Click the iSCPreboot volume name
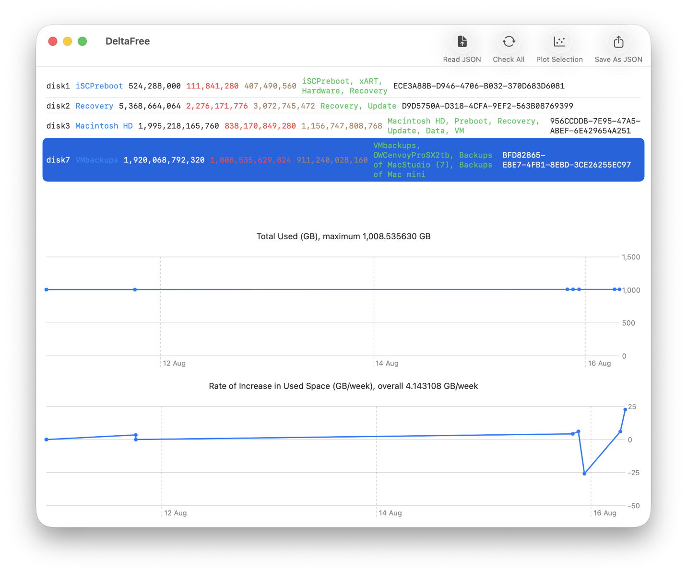The width and height of the screenshot is (687, 575). (99, 86)
